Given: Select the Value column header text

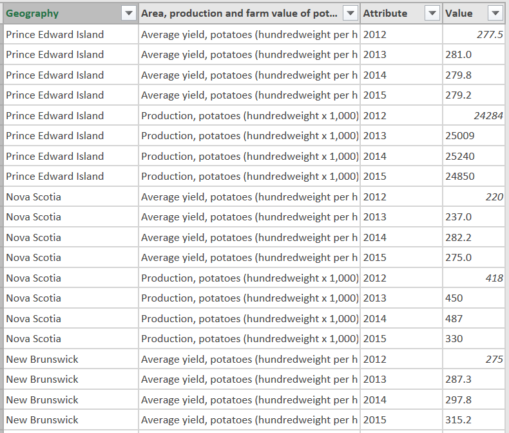Looking at the screenshot, I should tap(459, 14).
